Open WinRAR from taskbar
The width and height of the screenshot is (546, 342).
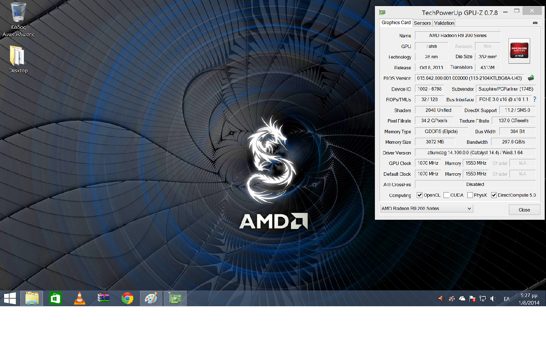click(x=104, y=298)
